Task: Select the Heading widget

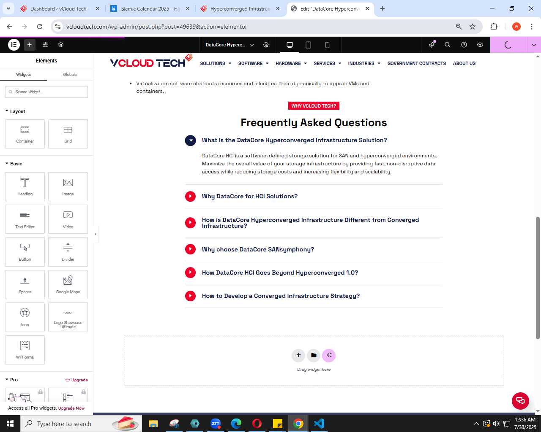Action: pyautogui.click(x=25, y=187)
